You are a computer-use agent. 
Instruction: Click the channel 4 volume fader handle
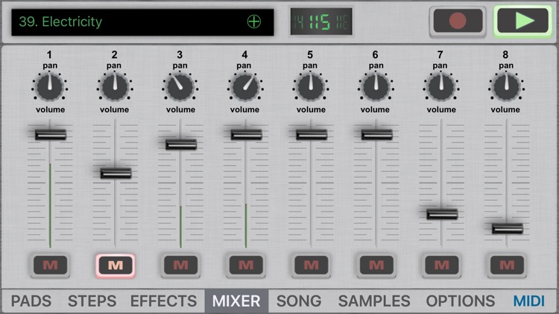point(246,135)
